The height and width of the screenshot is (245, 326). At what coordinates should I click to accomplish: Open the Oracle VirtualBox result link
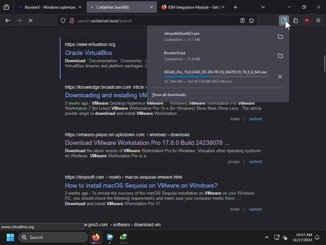(89, 53)
